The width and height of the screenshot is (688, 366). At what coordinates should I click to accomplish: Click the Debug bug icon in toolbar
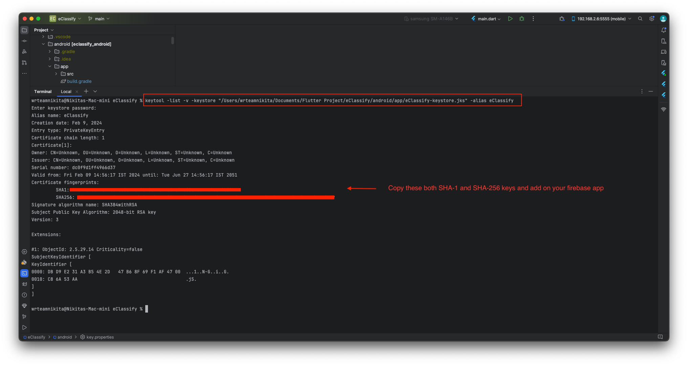522,19
